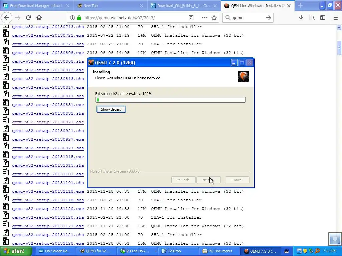Toggle the sidebar icon
This screenshot has height=256, width=342.
323,18
